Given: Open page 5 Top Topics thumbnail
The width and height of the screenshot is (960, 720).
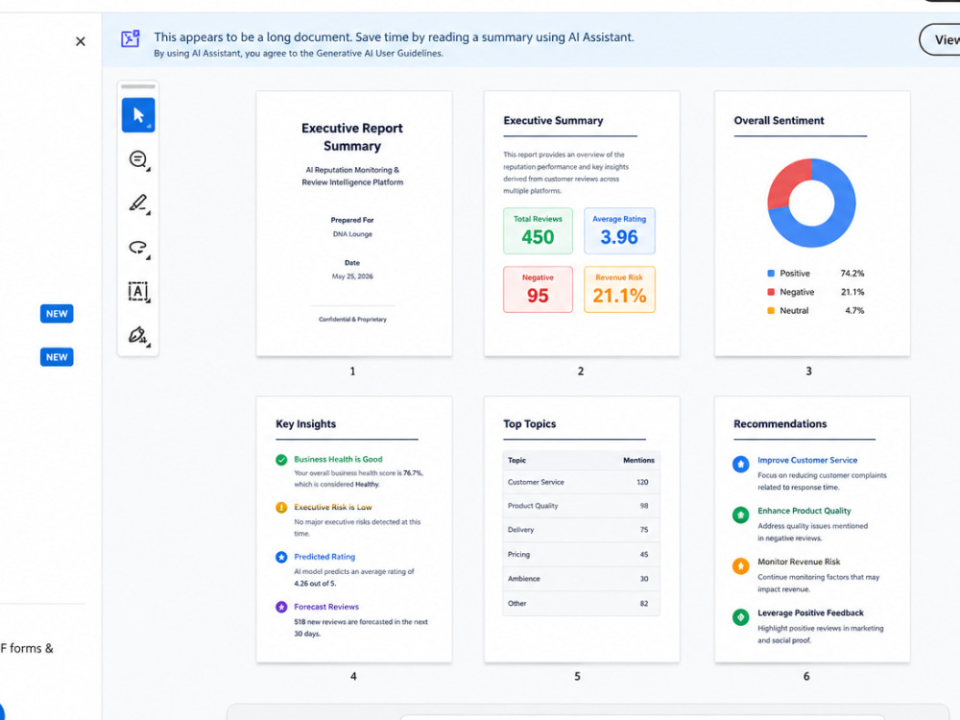Looking at the screenshot, I should tap(582, 529).
